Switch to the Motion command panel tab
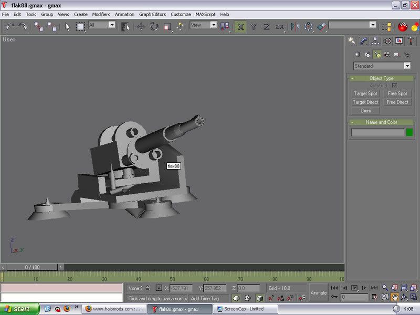Viewport: 420px width, 315px height. 387,41
